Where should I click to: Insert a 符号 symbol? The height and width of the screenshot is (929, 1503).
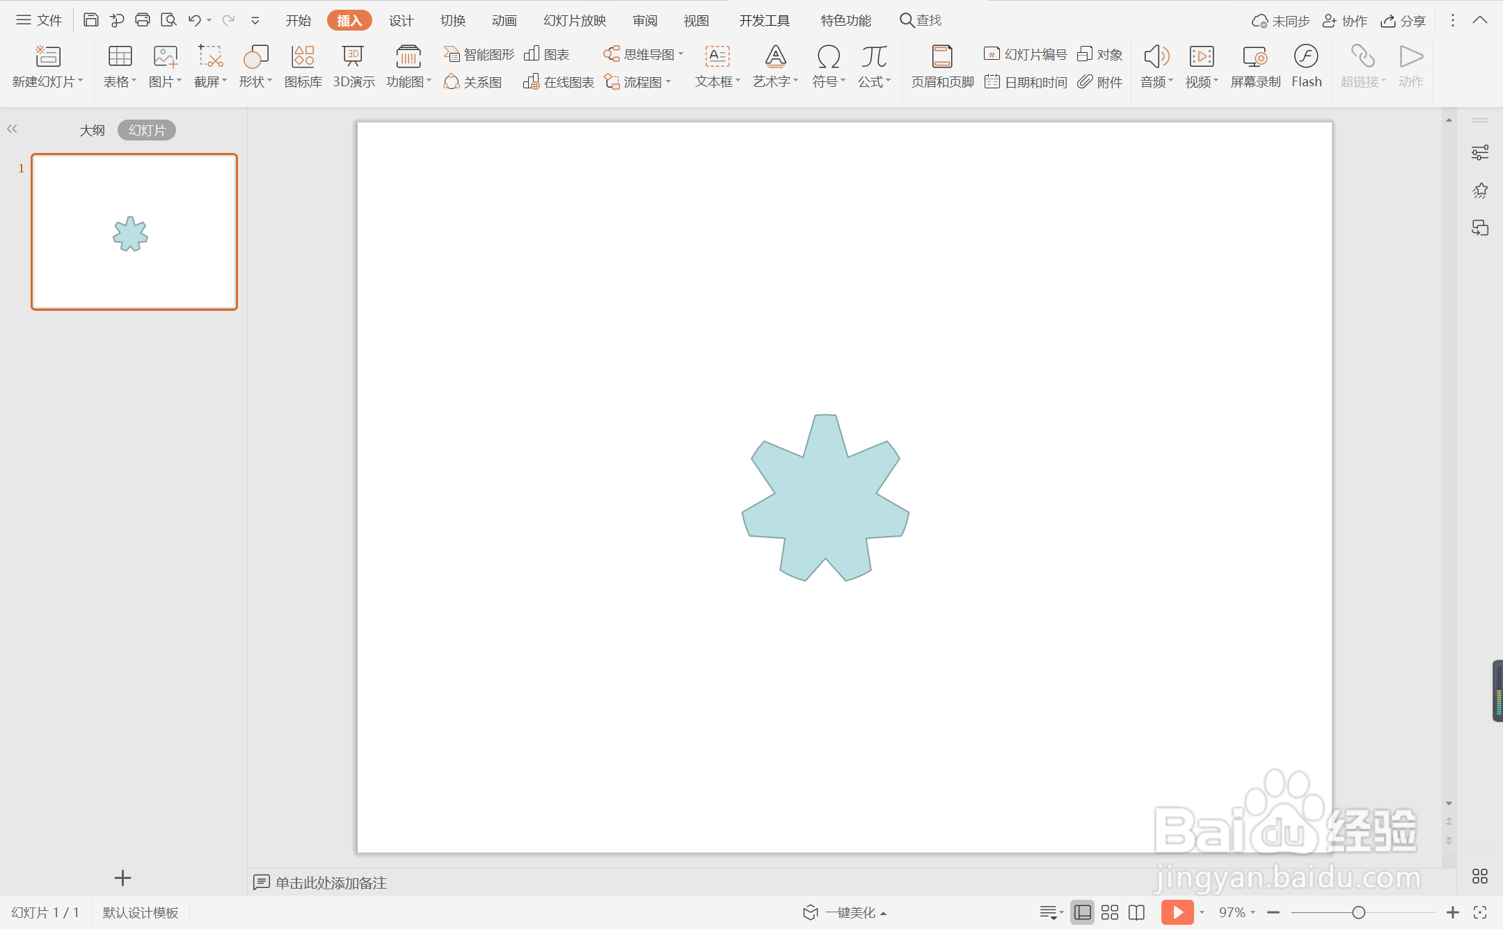828,67
